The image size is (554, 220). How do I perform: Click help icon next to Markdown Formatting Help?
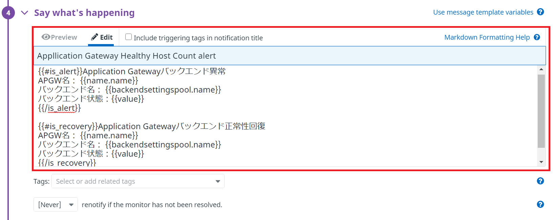[537, 37]
